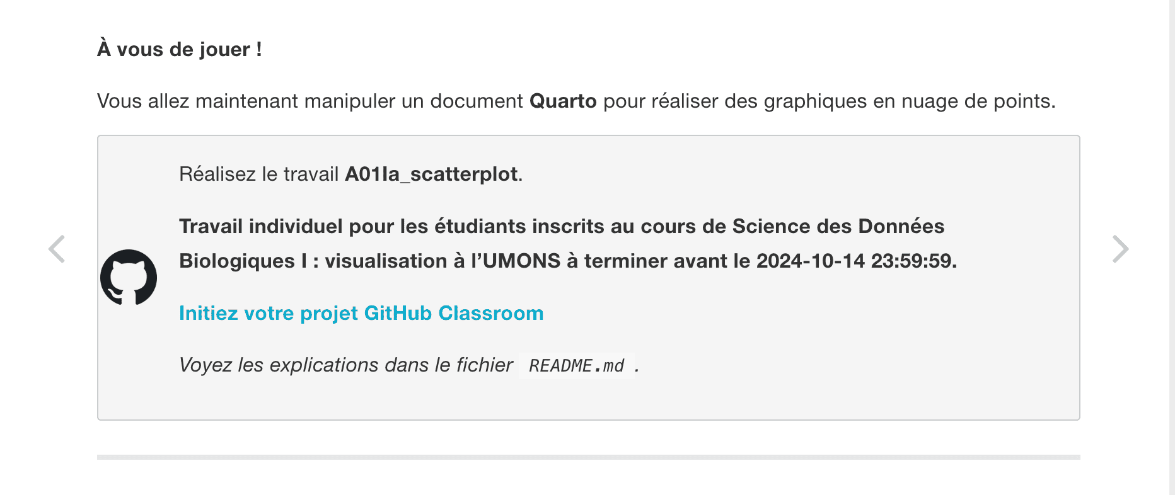
Task: Click the word UMONS in bold text
Action: [521, 261]
